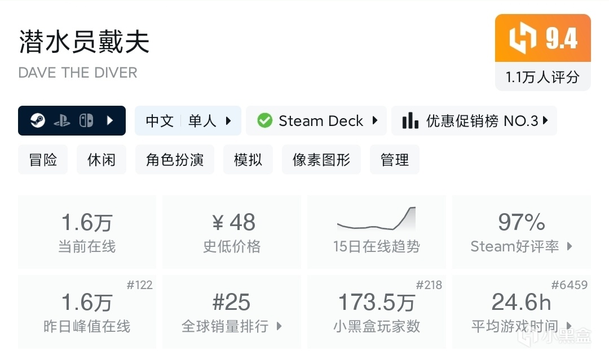
Task: Click the Steam platform icon
Action: click(38, 121)
